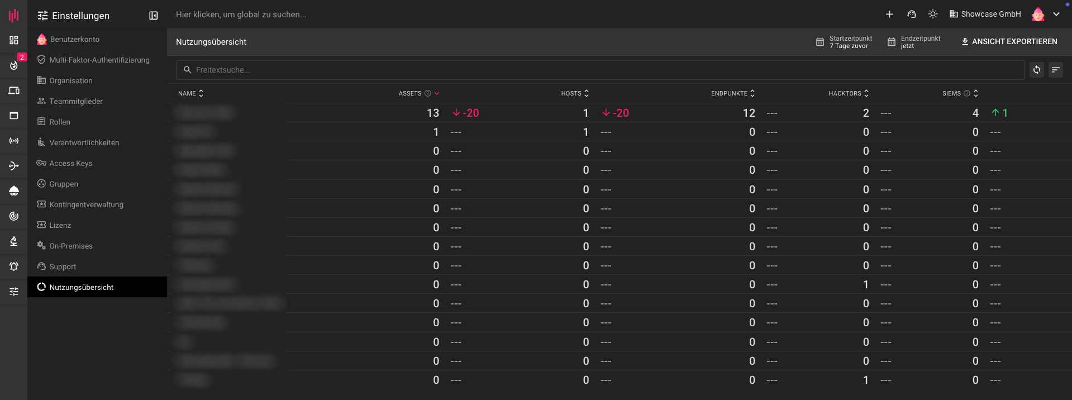This screenshot has width=1072, height=400.
Task: Go to Access Keys menu item
Action: point(70,163)
